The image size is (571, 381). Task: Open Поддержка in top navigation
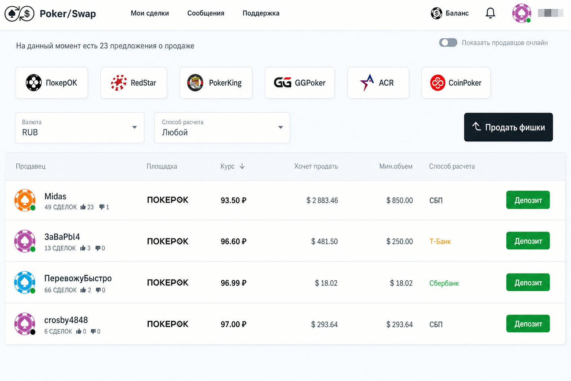pyautogui.click(x=261, y=13)
